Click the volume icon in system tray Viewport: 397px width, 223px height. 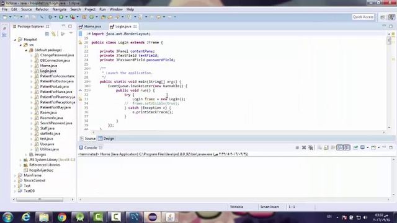[365, 217]
